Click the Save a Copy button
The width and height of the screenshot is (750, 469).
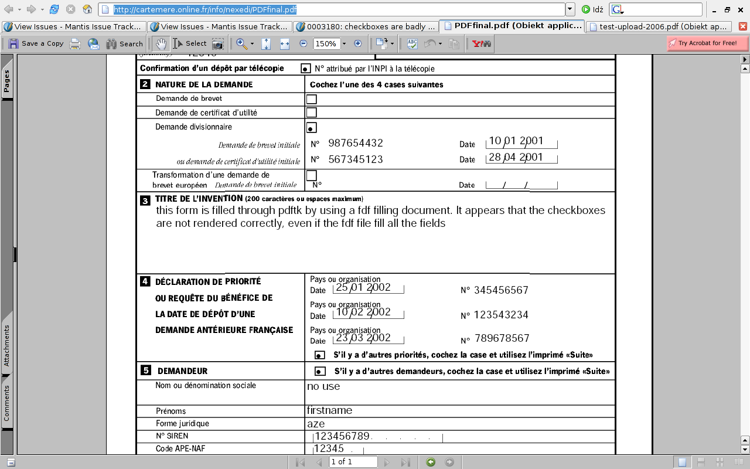coord(36,43)
